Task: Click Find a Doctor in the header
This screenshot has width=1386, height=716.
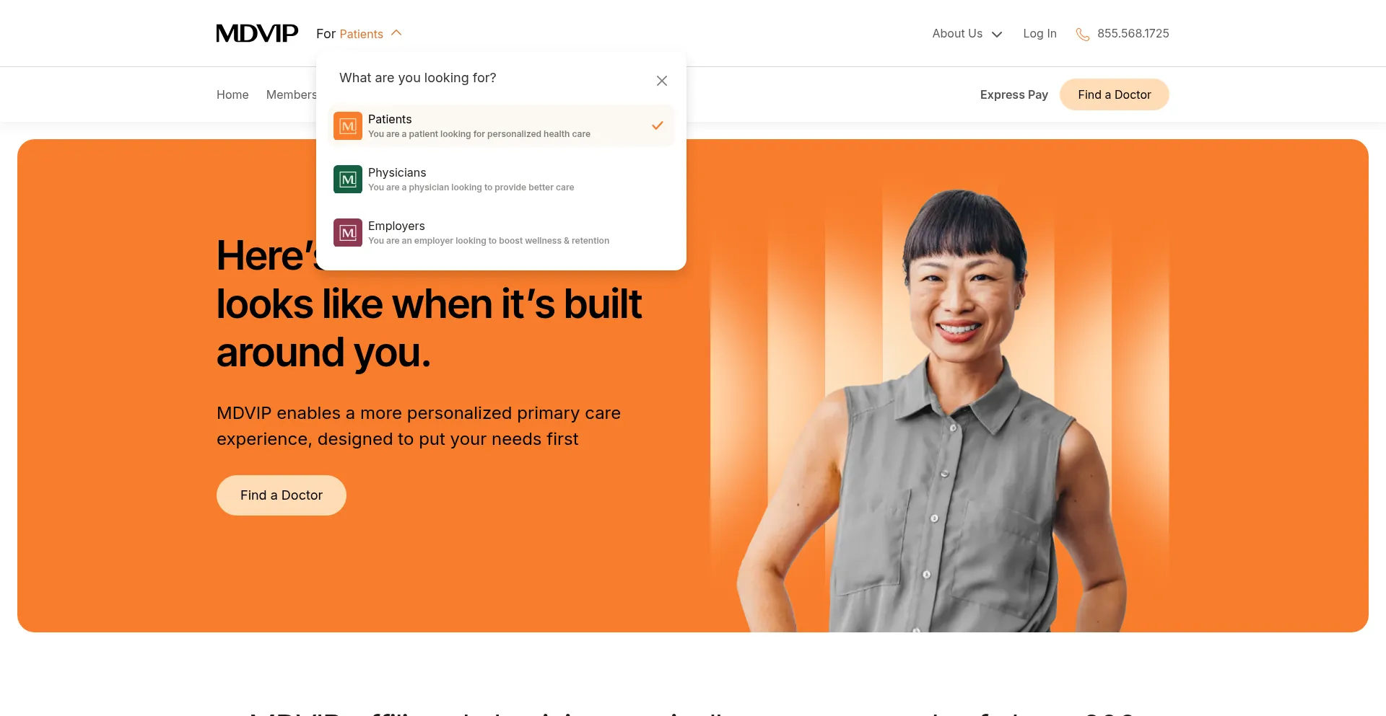Action: click(x=1114, y=94)
